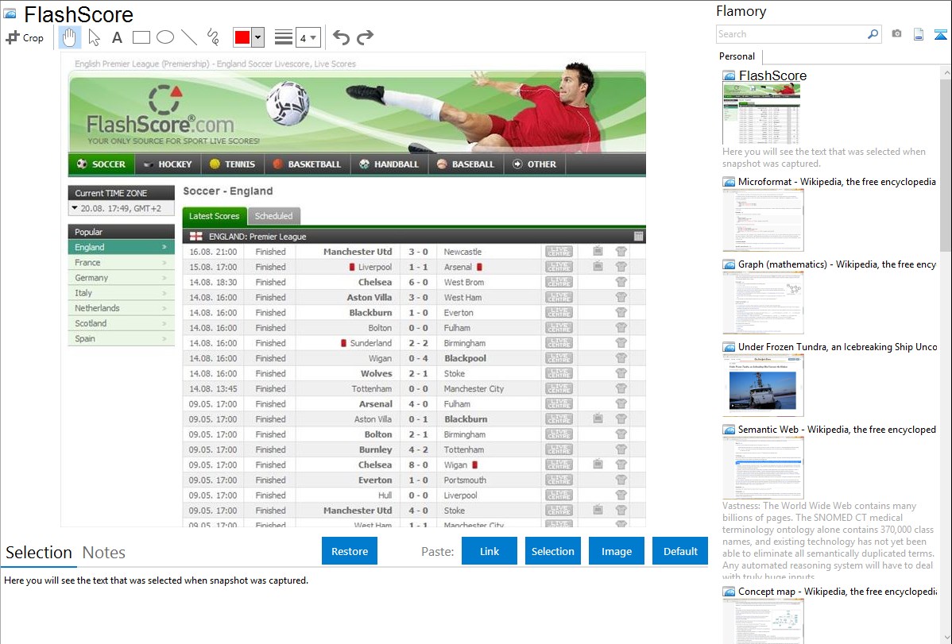Click the camera capture icon
The height and width of the screenshot is (644, 952).
tap(896, 34)
